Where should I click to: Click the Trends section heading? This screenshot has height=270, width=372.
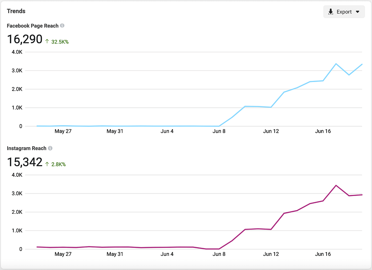(16, 11)
